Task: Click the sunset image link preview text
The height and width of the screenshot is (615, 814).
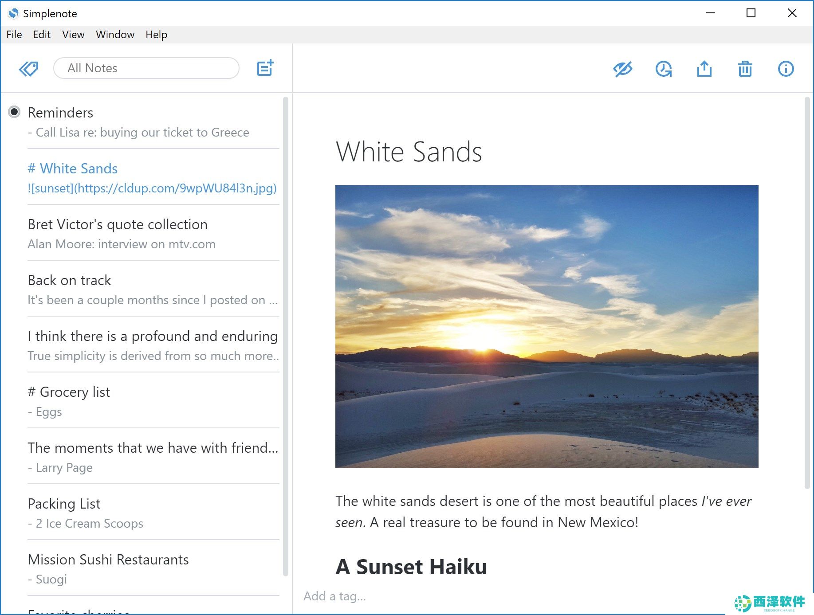Action: click(152, 188)
